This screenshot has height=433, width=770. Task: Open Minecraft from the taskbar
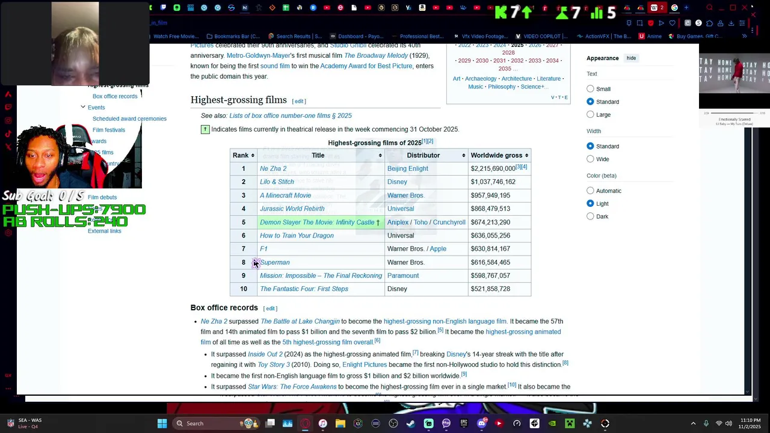point(570,423)
